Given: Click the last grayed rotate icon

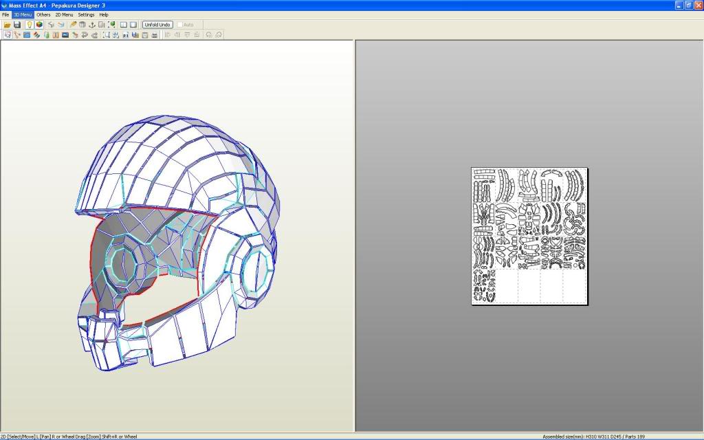Looking at the screenshot, I should pos(219,35).
